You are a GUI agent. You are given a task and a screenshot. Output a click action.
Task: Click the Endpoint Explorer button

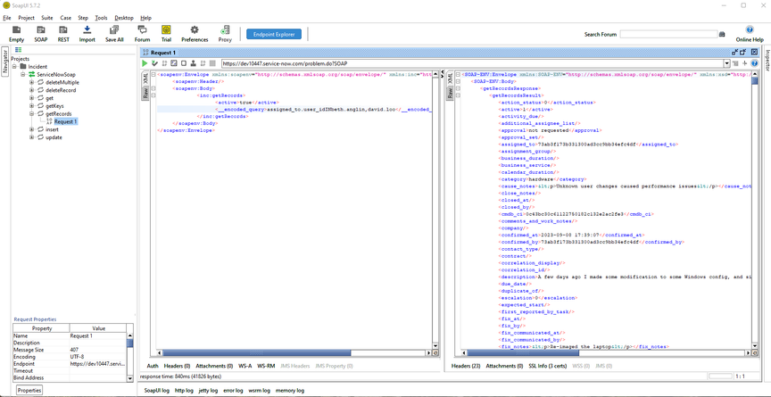click(274, 34)
